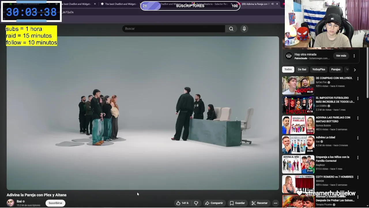Click video title Adivina la Pareja con Plex y Aitana
This screenshot has height=208, width=369.
pos(37,195)
